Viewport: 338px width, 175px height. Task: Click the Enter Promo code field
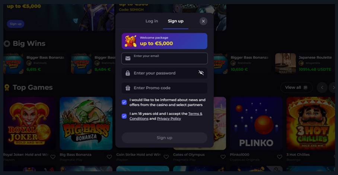165,88
